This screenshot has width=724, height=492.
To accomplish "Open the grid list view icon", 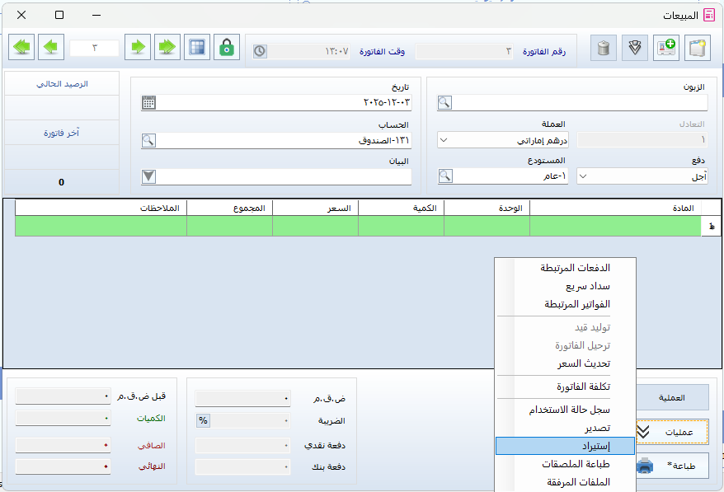I will (196, 48).
